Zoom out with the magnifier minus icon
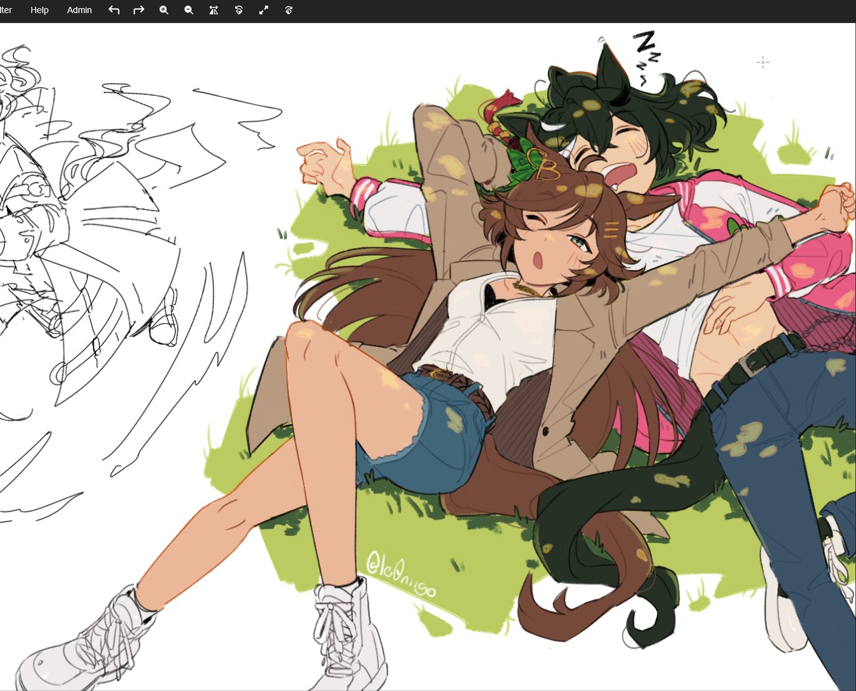This screenshot has width=856, height=691. coord(189,10)
